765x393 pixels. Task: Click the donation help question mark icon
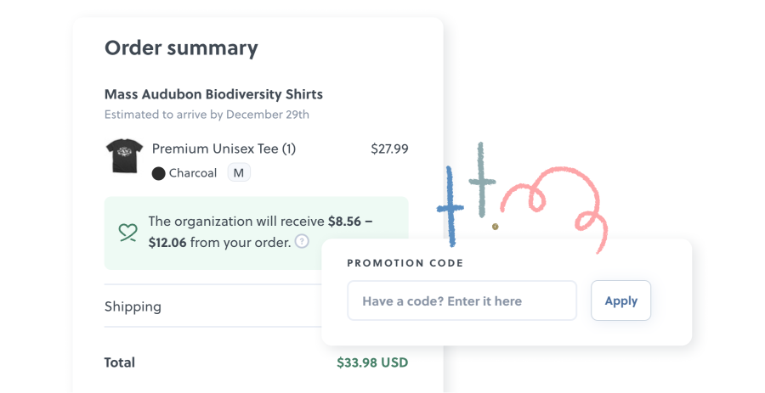302,242
